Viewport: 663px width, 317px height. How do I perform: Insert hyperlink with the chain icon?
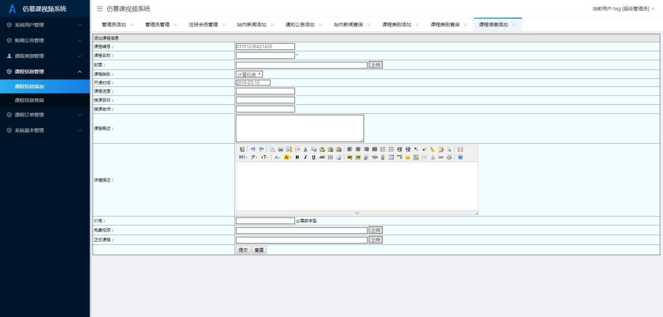click(x=440, y=157)
